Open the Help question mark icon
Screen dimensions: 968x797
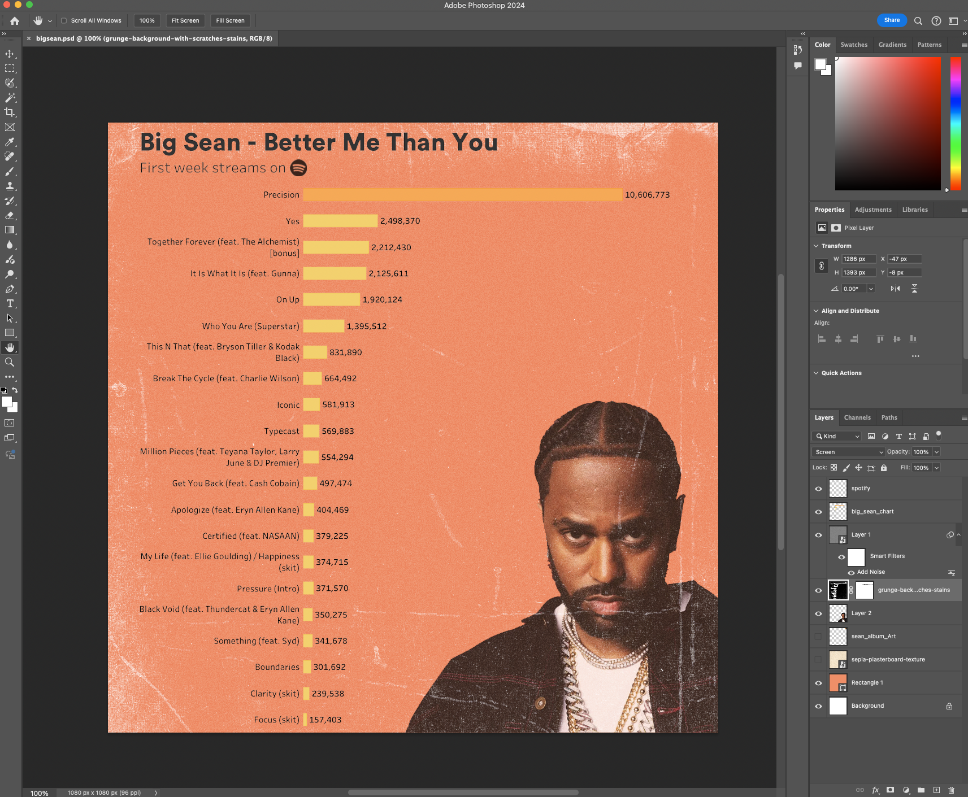936,21
